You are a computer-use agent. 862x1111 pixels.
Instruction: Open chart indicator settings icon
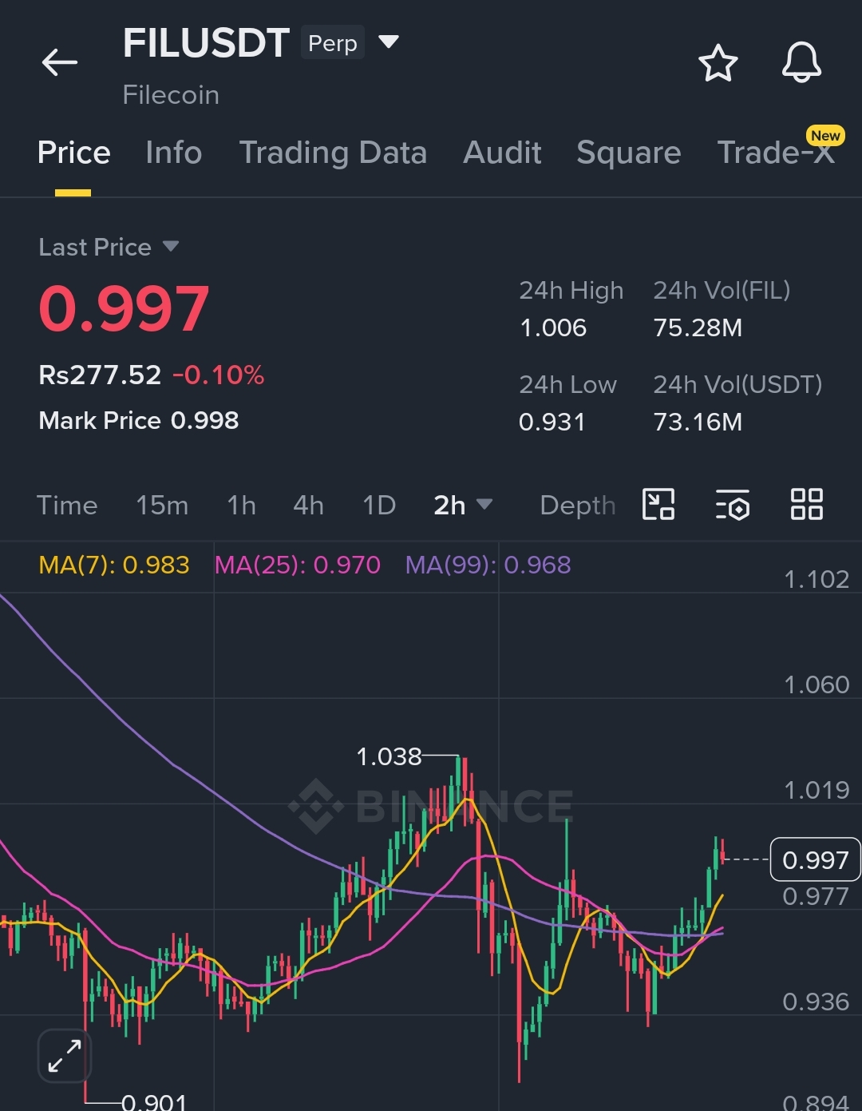(x=732, y=505)
